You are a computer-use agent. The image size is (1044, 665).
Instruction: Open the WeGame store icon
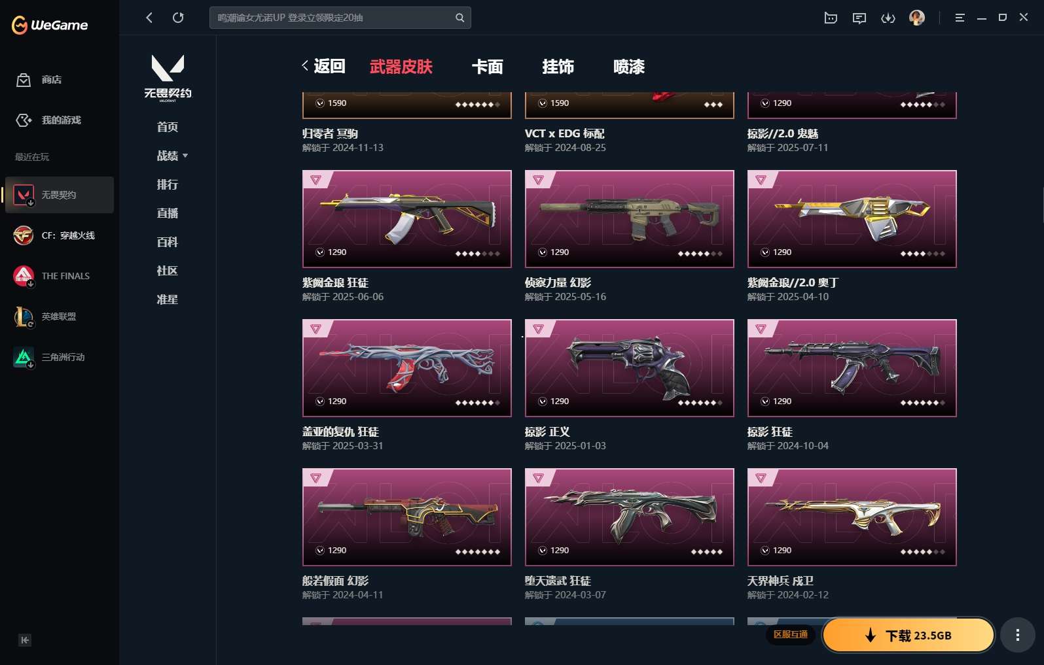24,80
